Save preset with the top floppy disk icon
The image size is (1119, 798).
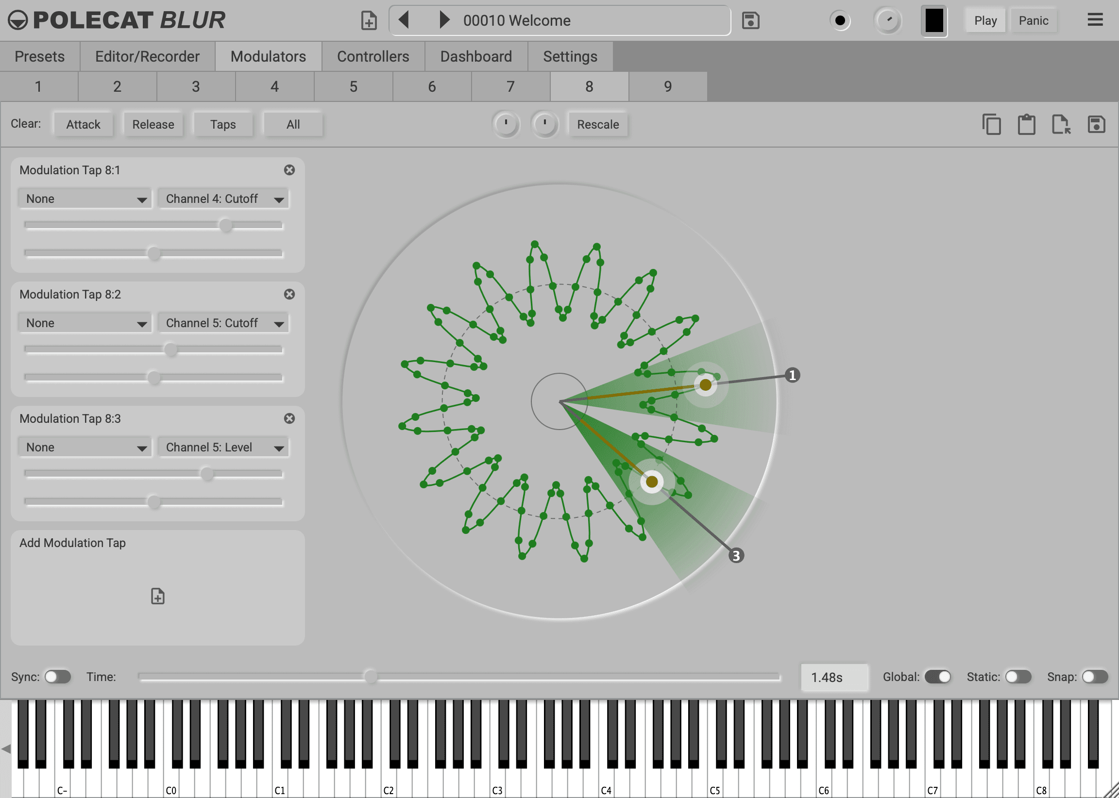tap(750, 21)
